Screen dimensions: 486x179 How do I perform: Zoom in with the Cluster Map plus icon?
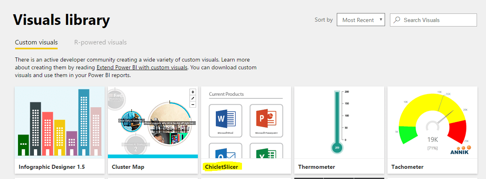193,92
